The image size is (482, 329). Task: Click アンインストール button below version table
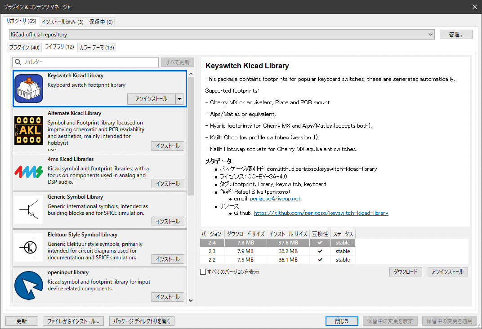pos(447,272)
